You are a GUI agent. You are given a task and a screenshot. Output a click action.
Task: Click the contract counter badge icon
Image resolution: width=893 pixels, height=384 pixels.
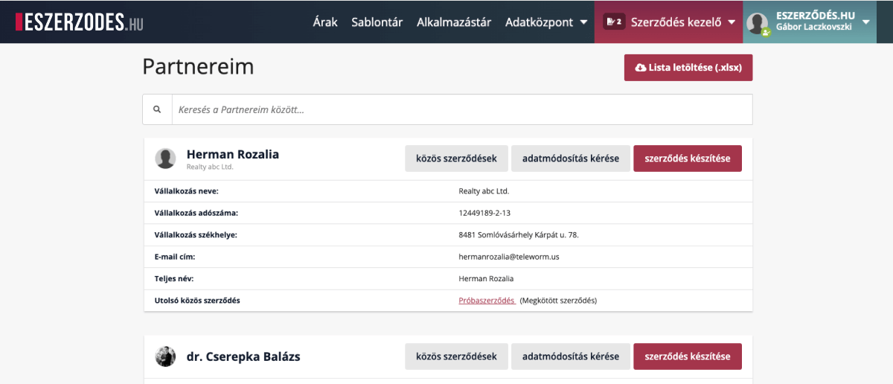[613, 22]
